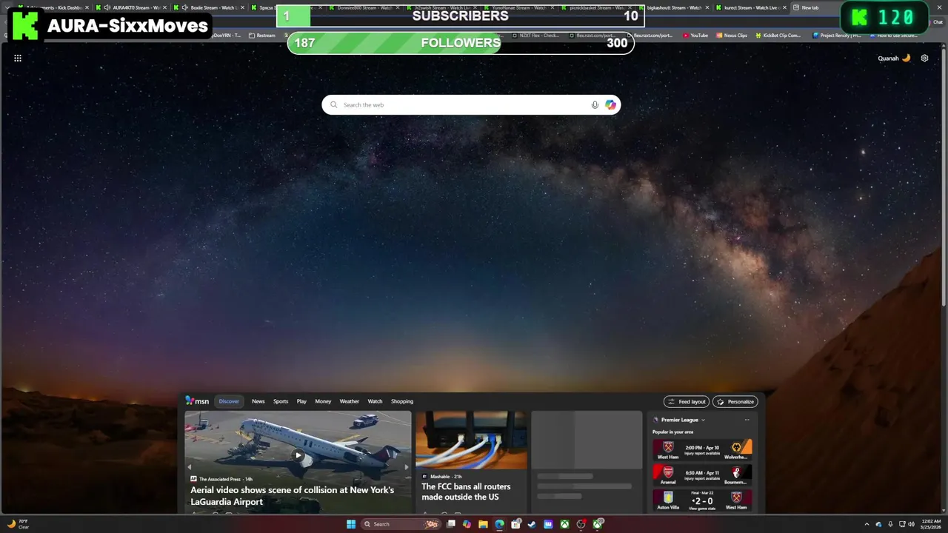948x533 pixels.
Task: Open the Nexus Clips bookmark
Action: pos(732,36)
